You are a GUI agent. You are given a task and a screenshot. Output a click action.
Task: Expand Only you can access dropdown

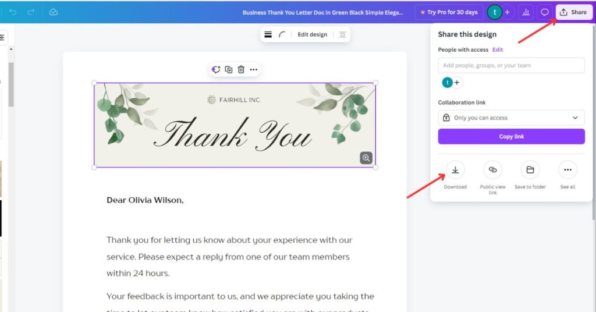tap(511, 118)
